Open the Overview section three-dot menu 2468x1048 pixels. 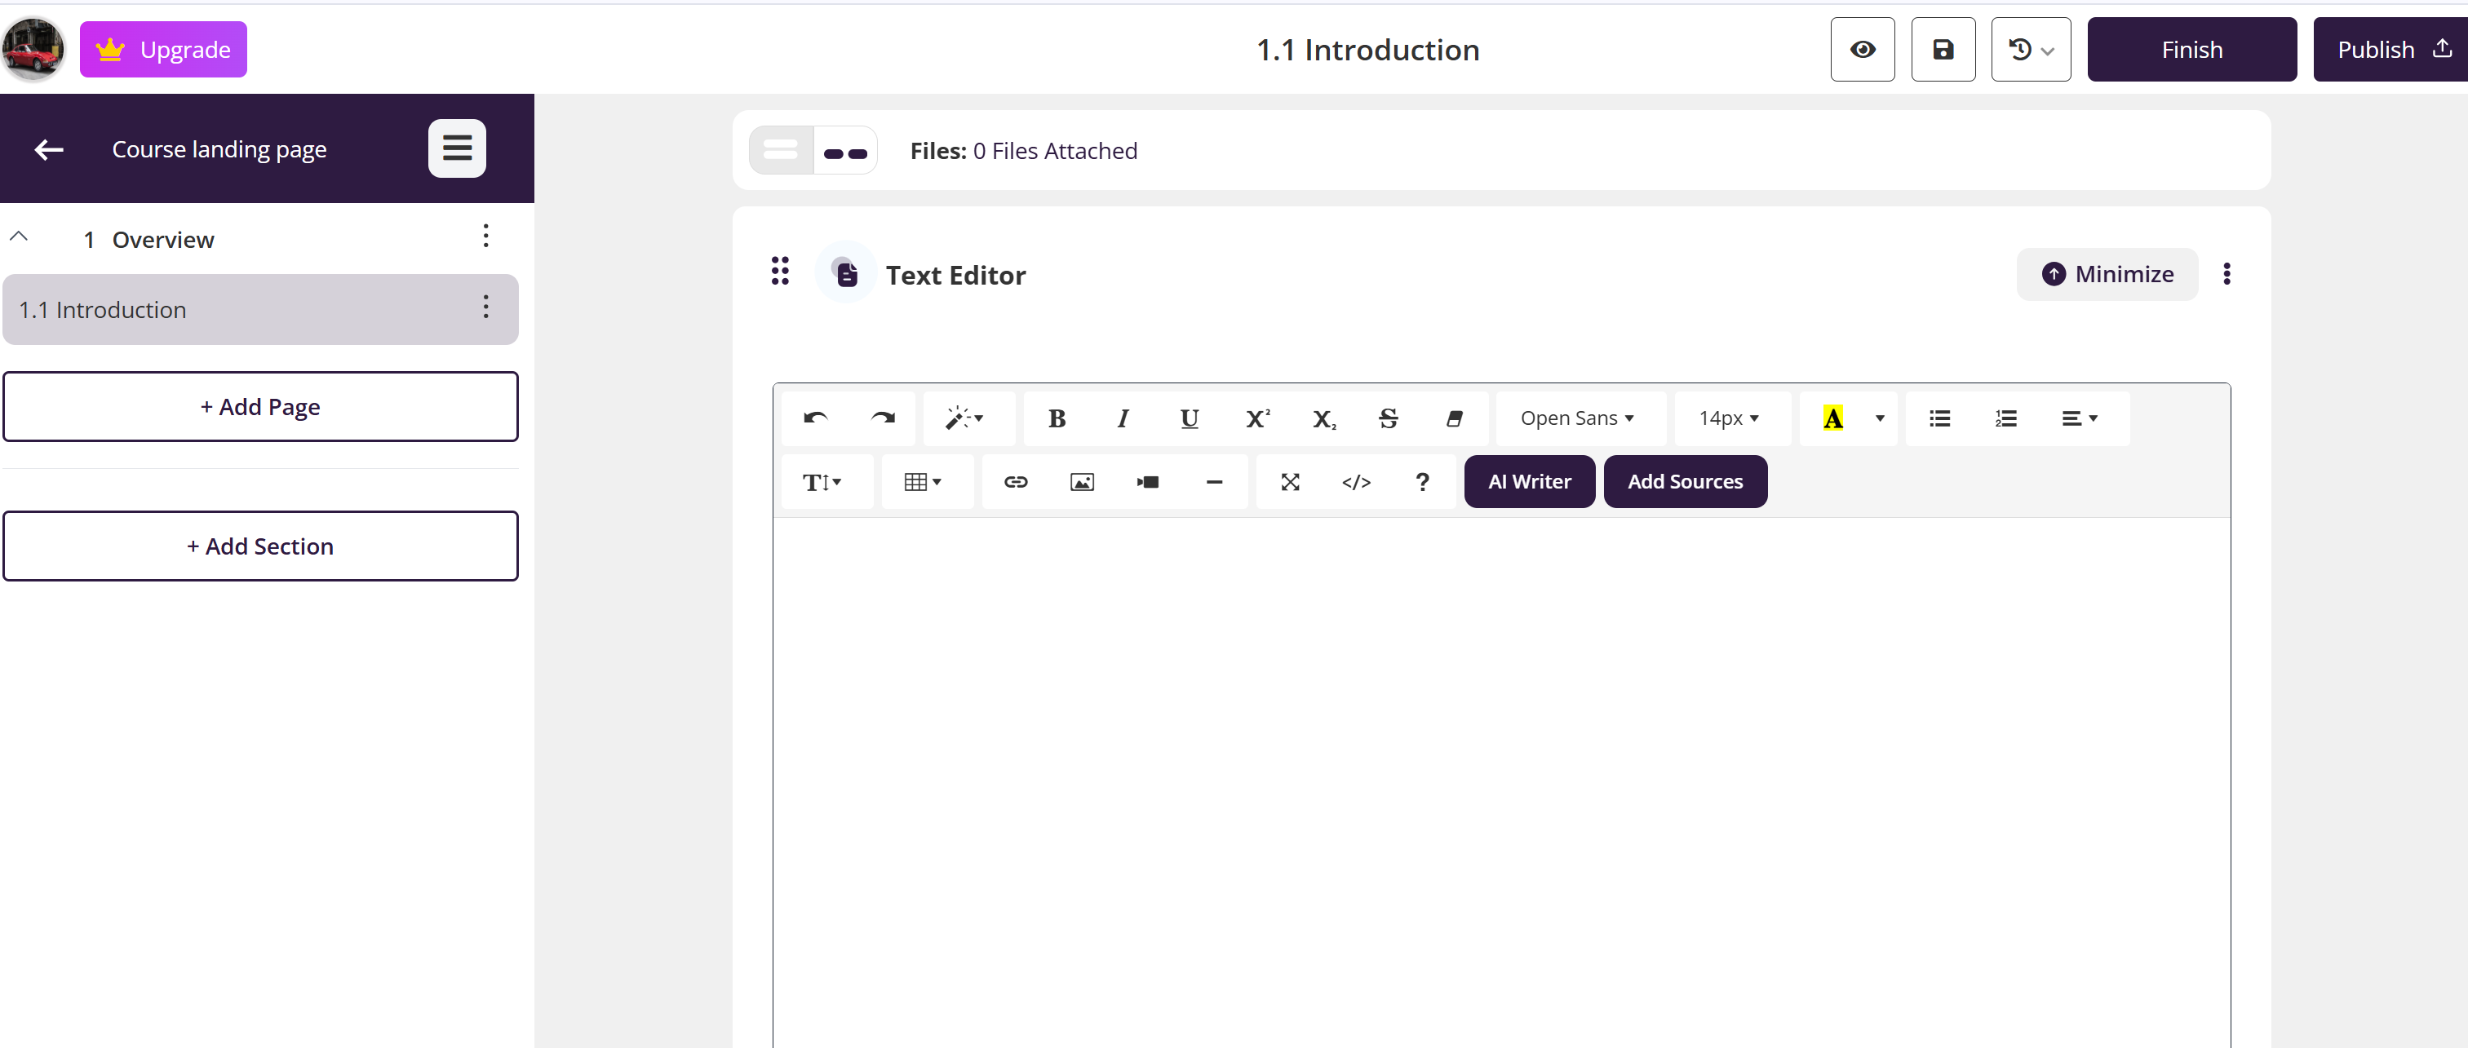(x=485, y=237)
